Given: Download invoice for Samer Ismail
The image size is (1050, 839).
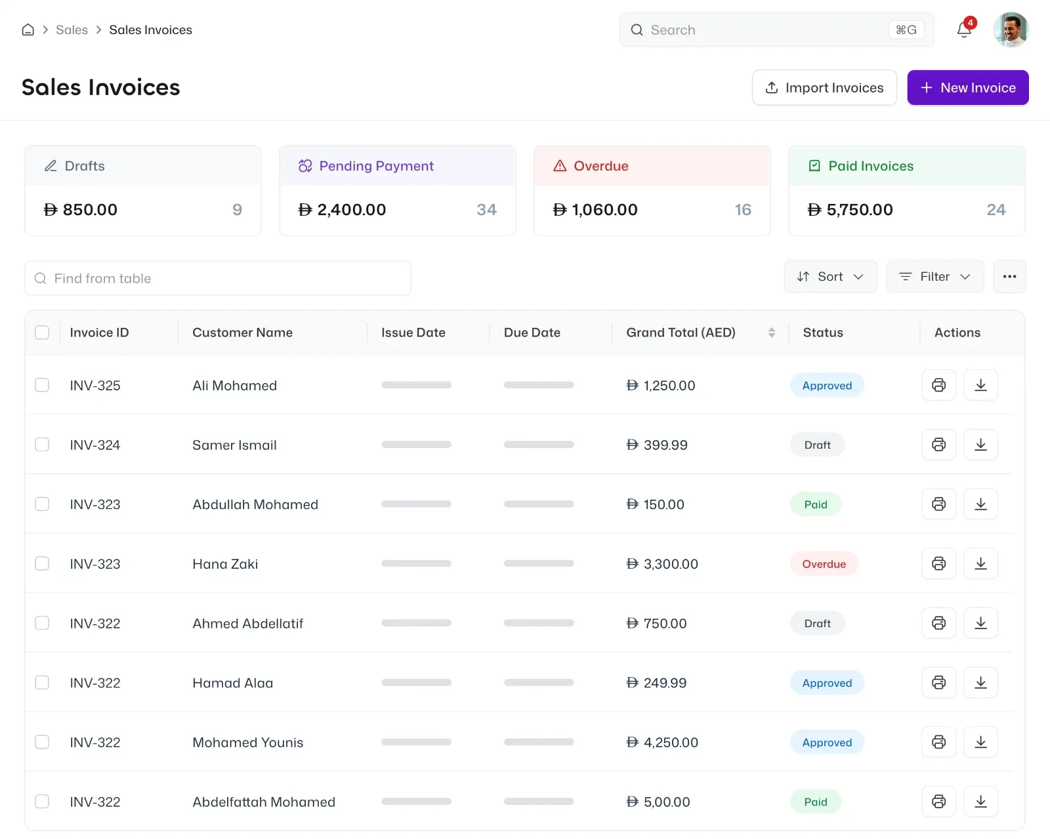Looking at the screenshot, I should [980, 445].
